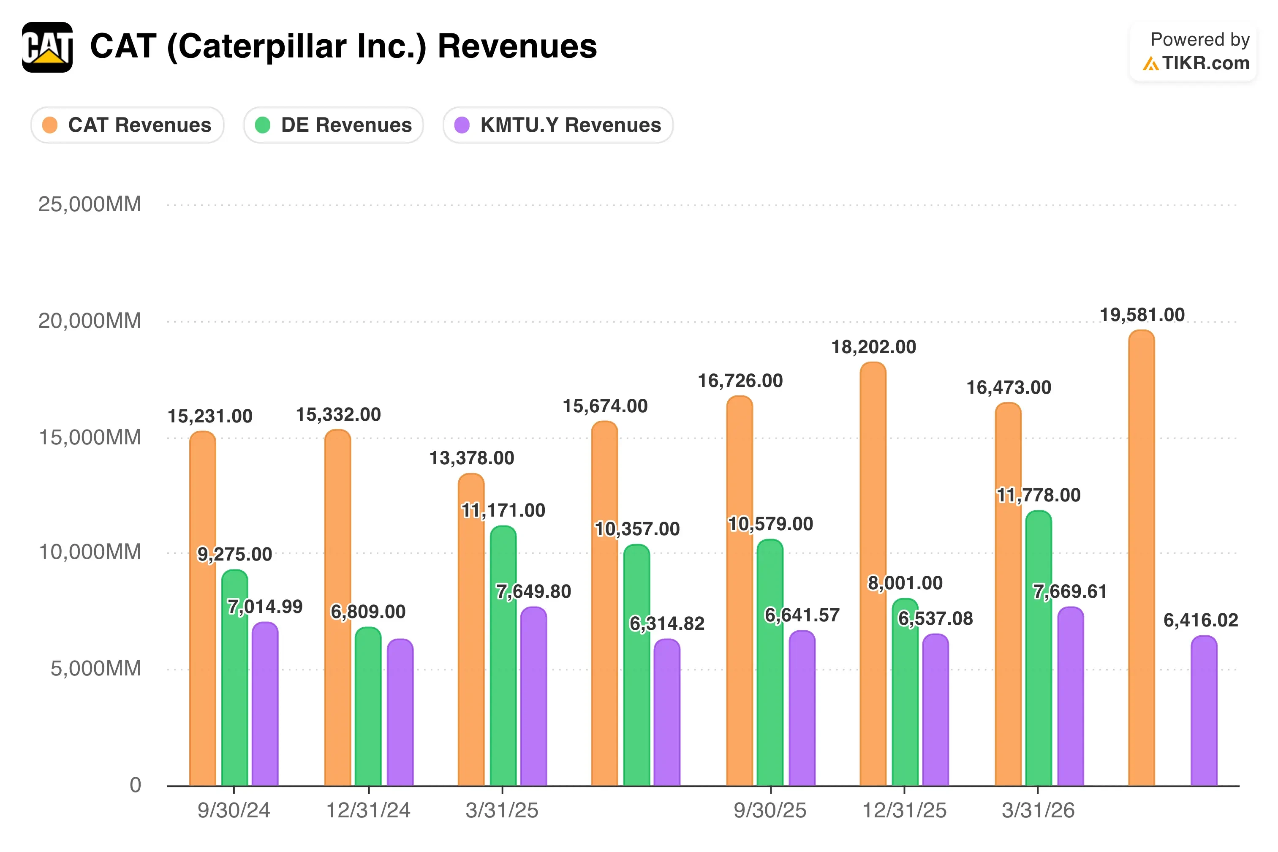Toggle the CAT Revenues legend series
This screenshot has height=852, width=1278.
click(127, 125)
